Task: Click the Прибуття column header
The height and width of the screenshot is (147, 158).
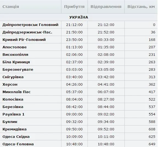Action: tap(74, 7)
